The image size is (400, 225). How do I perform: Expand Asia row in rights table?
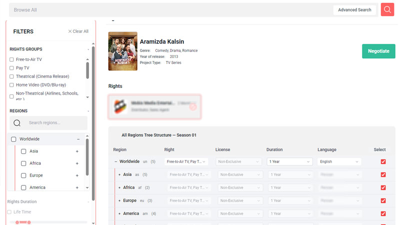119,174
